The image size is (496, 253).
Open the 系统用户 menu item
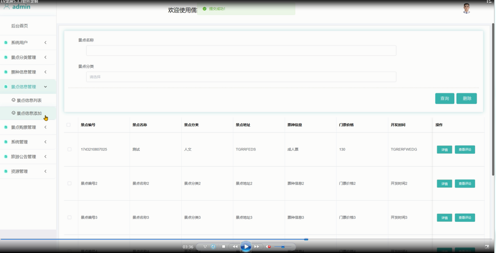pos(28,42)
